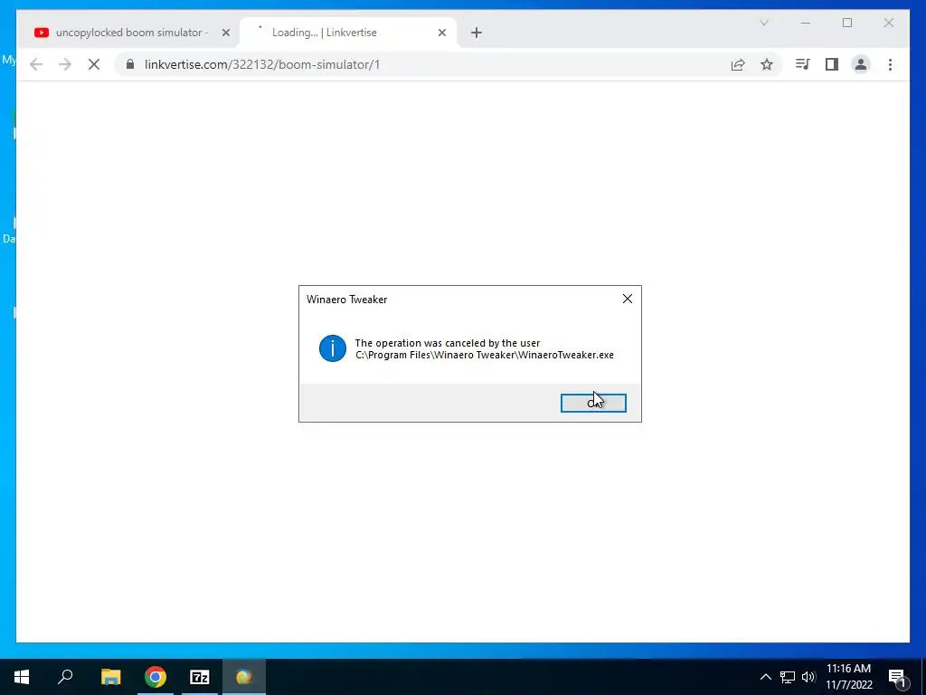
Task: Open File Explorer from the taskbar
Action: [110, 677]
